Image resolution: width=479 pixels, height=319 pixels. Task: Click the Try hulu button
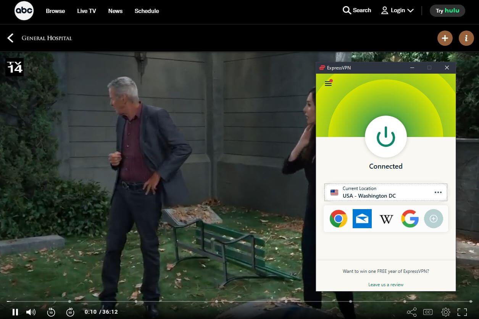pyautogui.click(x=447, y=11)
